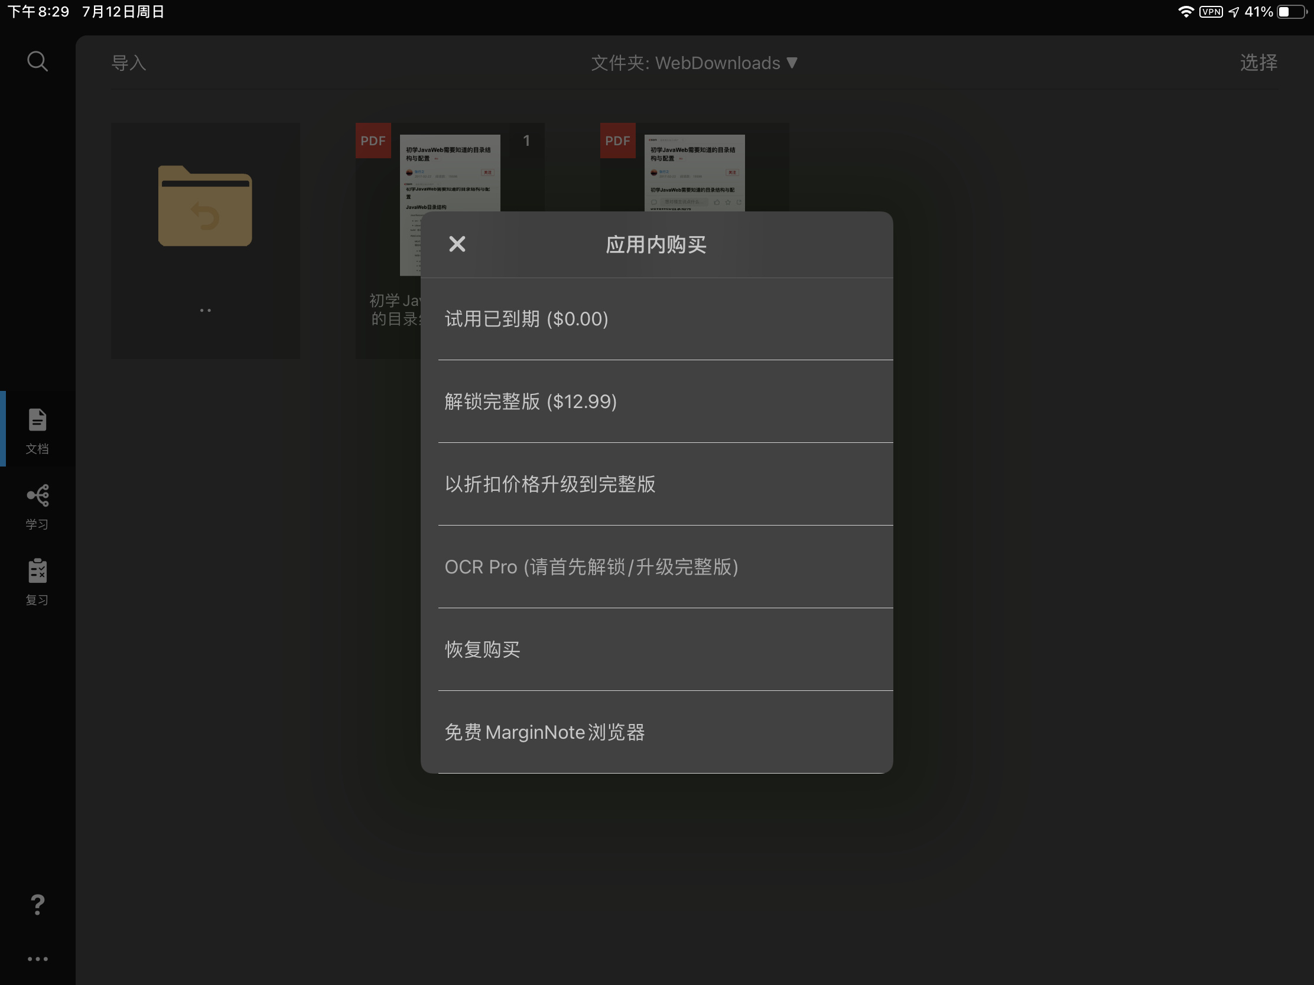Image resolution: width=1314 pixels, height=985 pixels.
Task: Tap the red PDF badge on second document
Action: coord(618,141)
